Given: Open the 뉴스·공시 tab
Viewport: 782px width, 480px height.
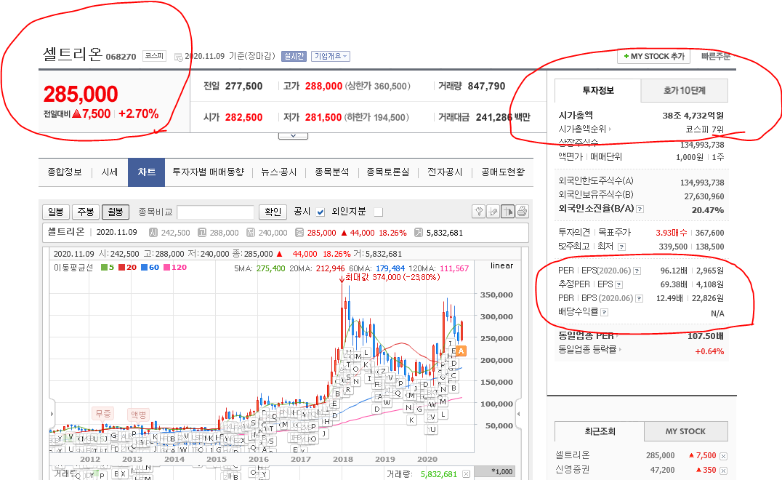Looking at the screenshot, I should coord(279,172).
